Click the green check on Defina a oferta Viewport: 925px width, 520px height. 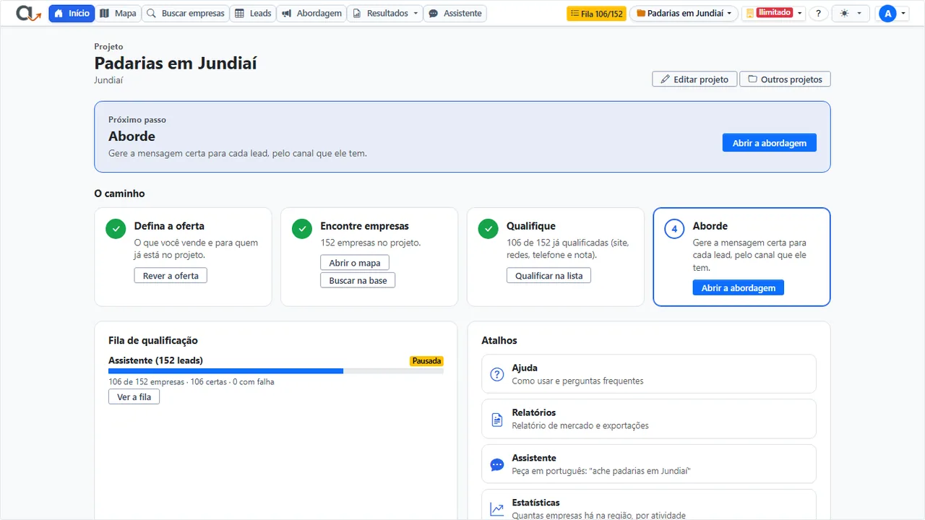pyautogui.click(x=116, y=229)
